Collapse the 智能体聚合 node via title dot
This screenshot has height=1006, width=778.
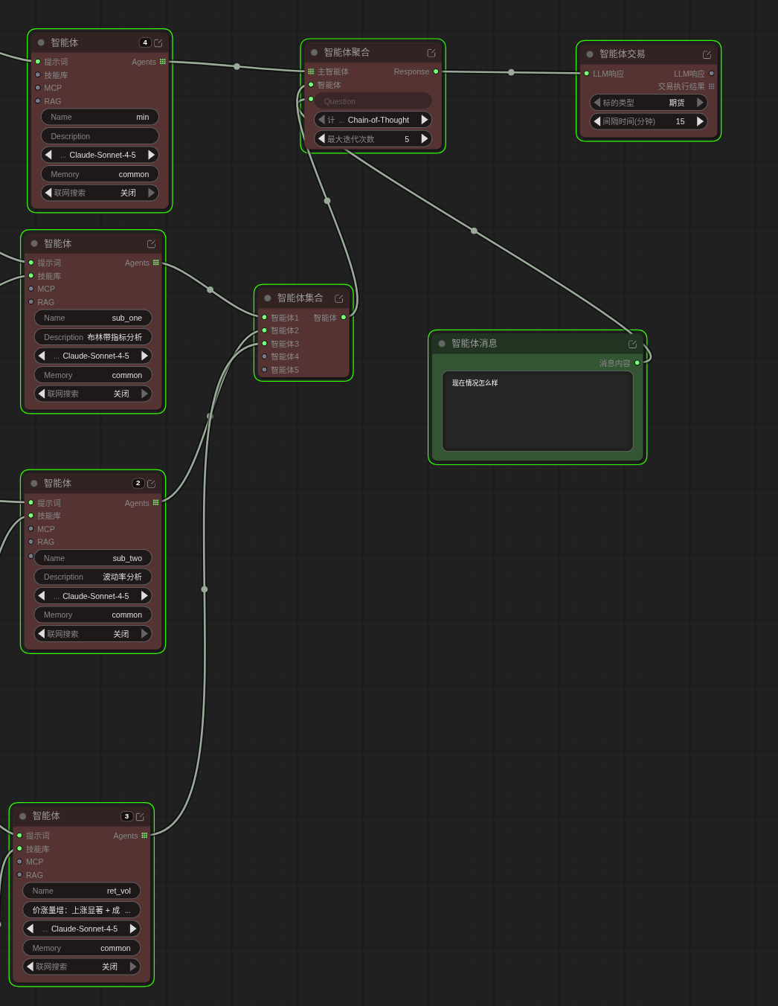tap(314, 53)
